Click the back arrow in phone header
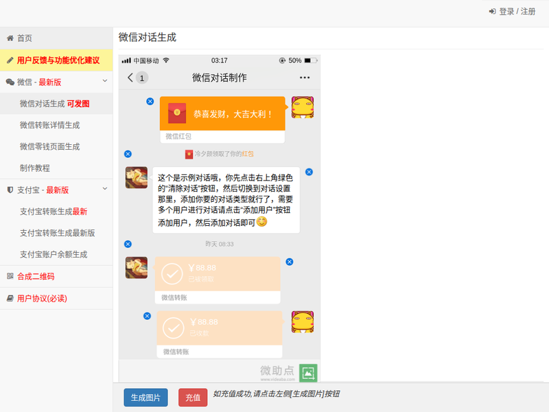Viewport: 549px width, 412px height. [130, 78]
